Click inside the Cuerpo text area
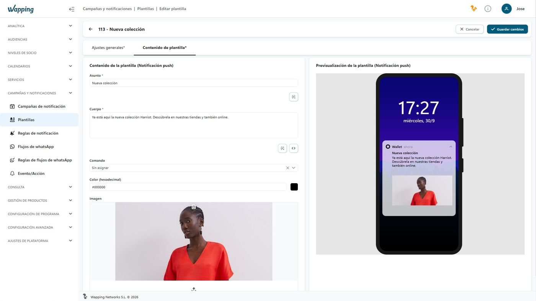 [x=194, y=125]
